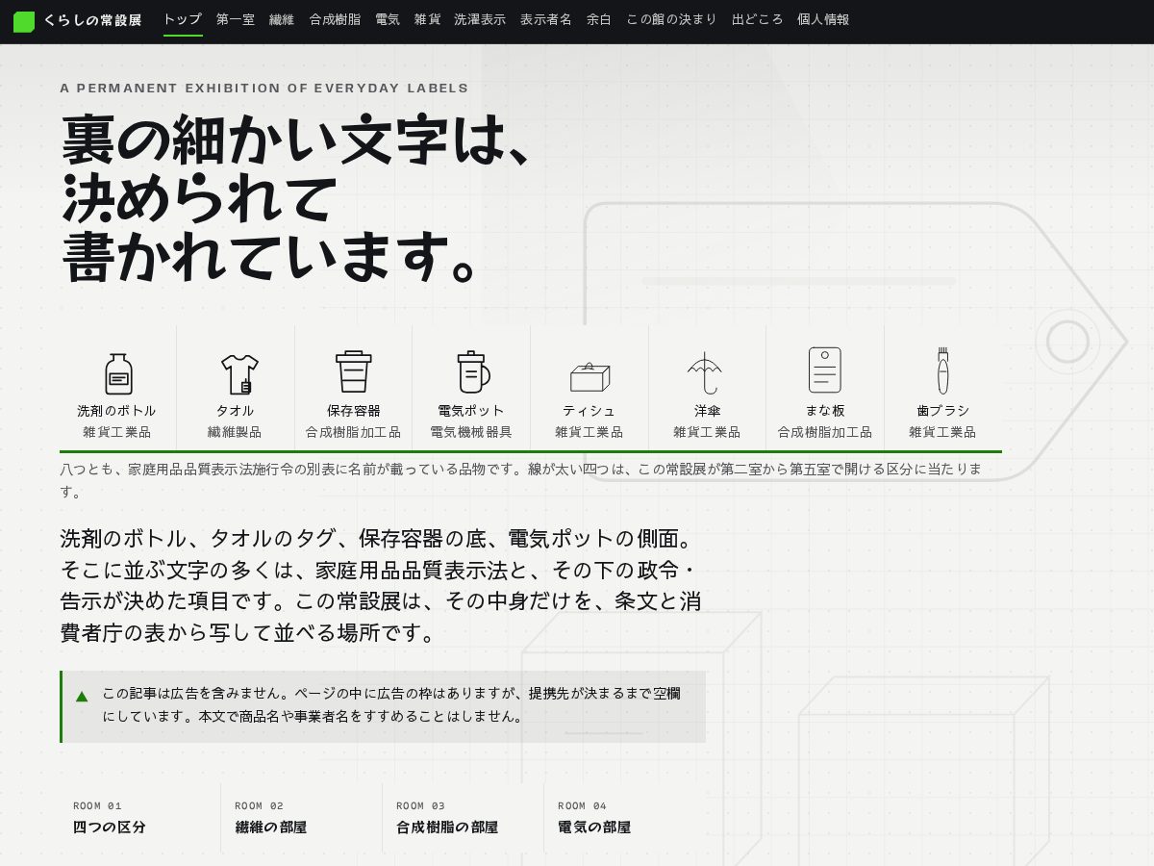Click 繊維製品 category under タオル
Image resolution: width=1154 pixels, height=866 pixels.
pos(235,432)
